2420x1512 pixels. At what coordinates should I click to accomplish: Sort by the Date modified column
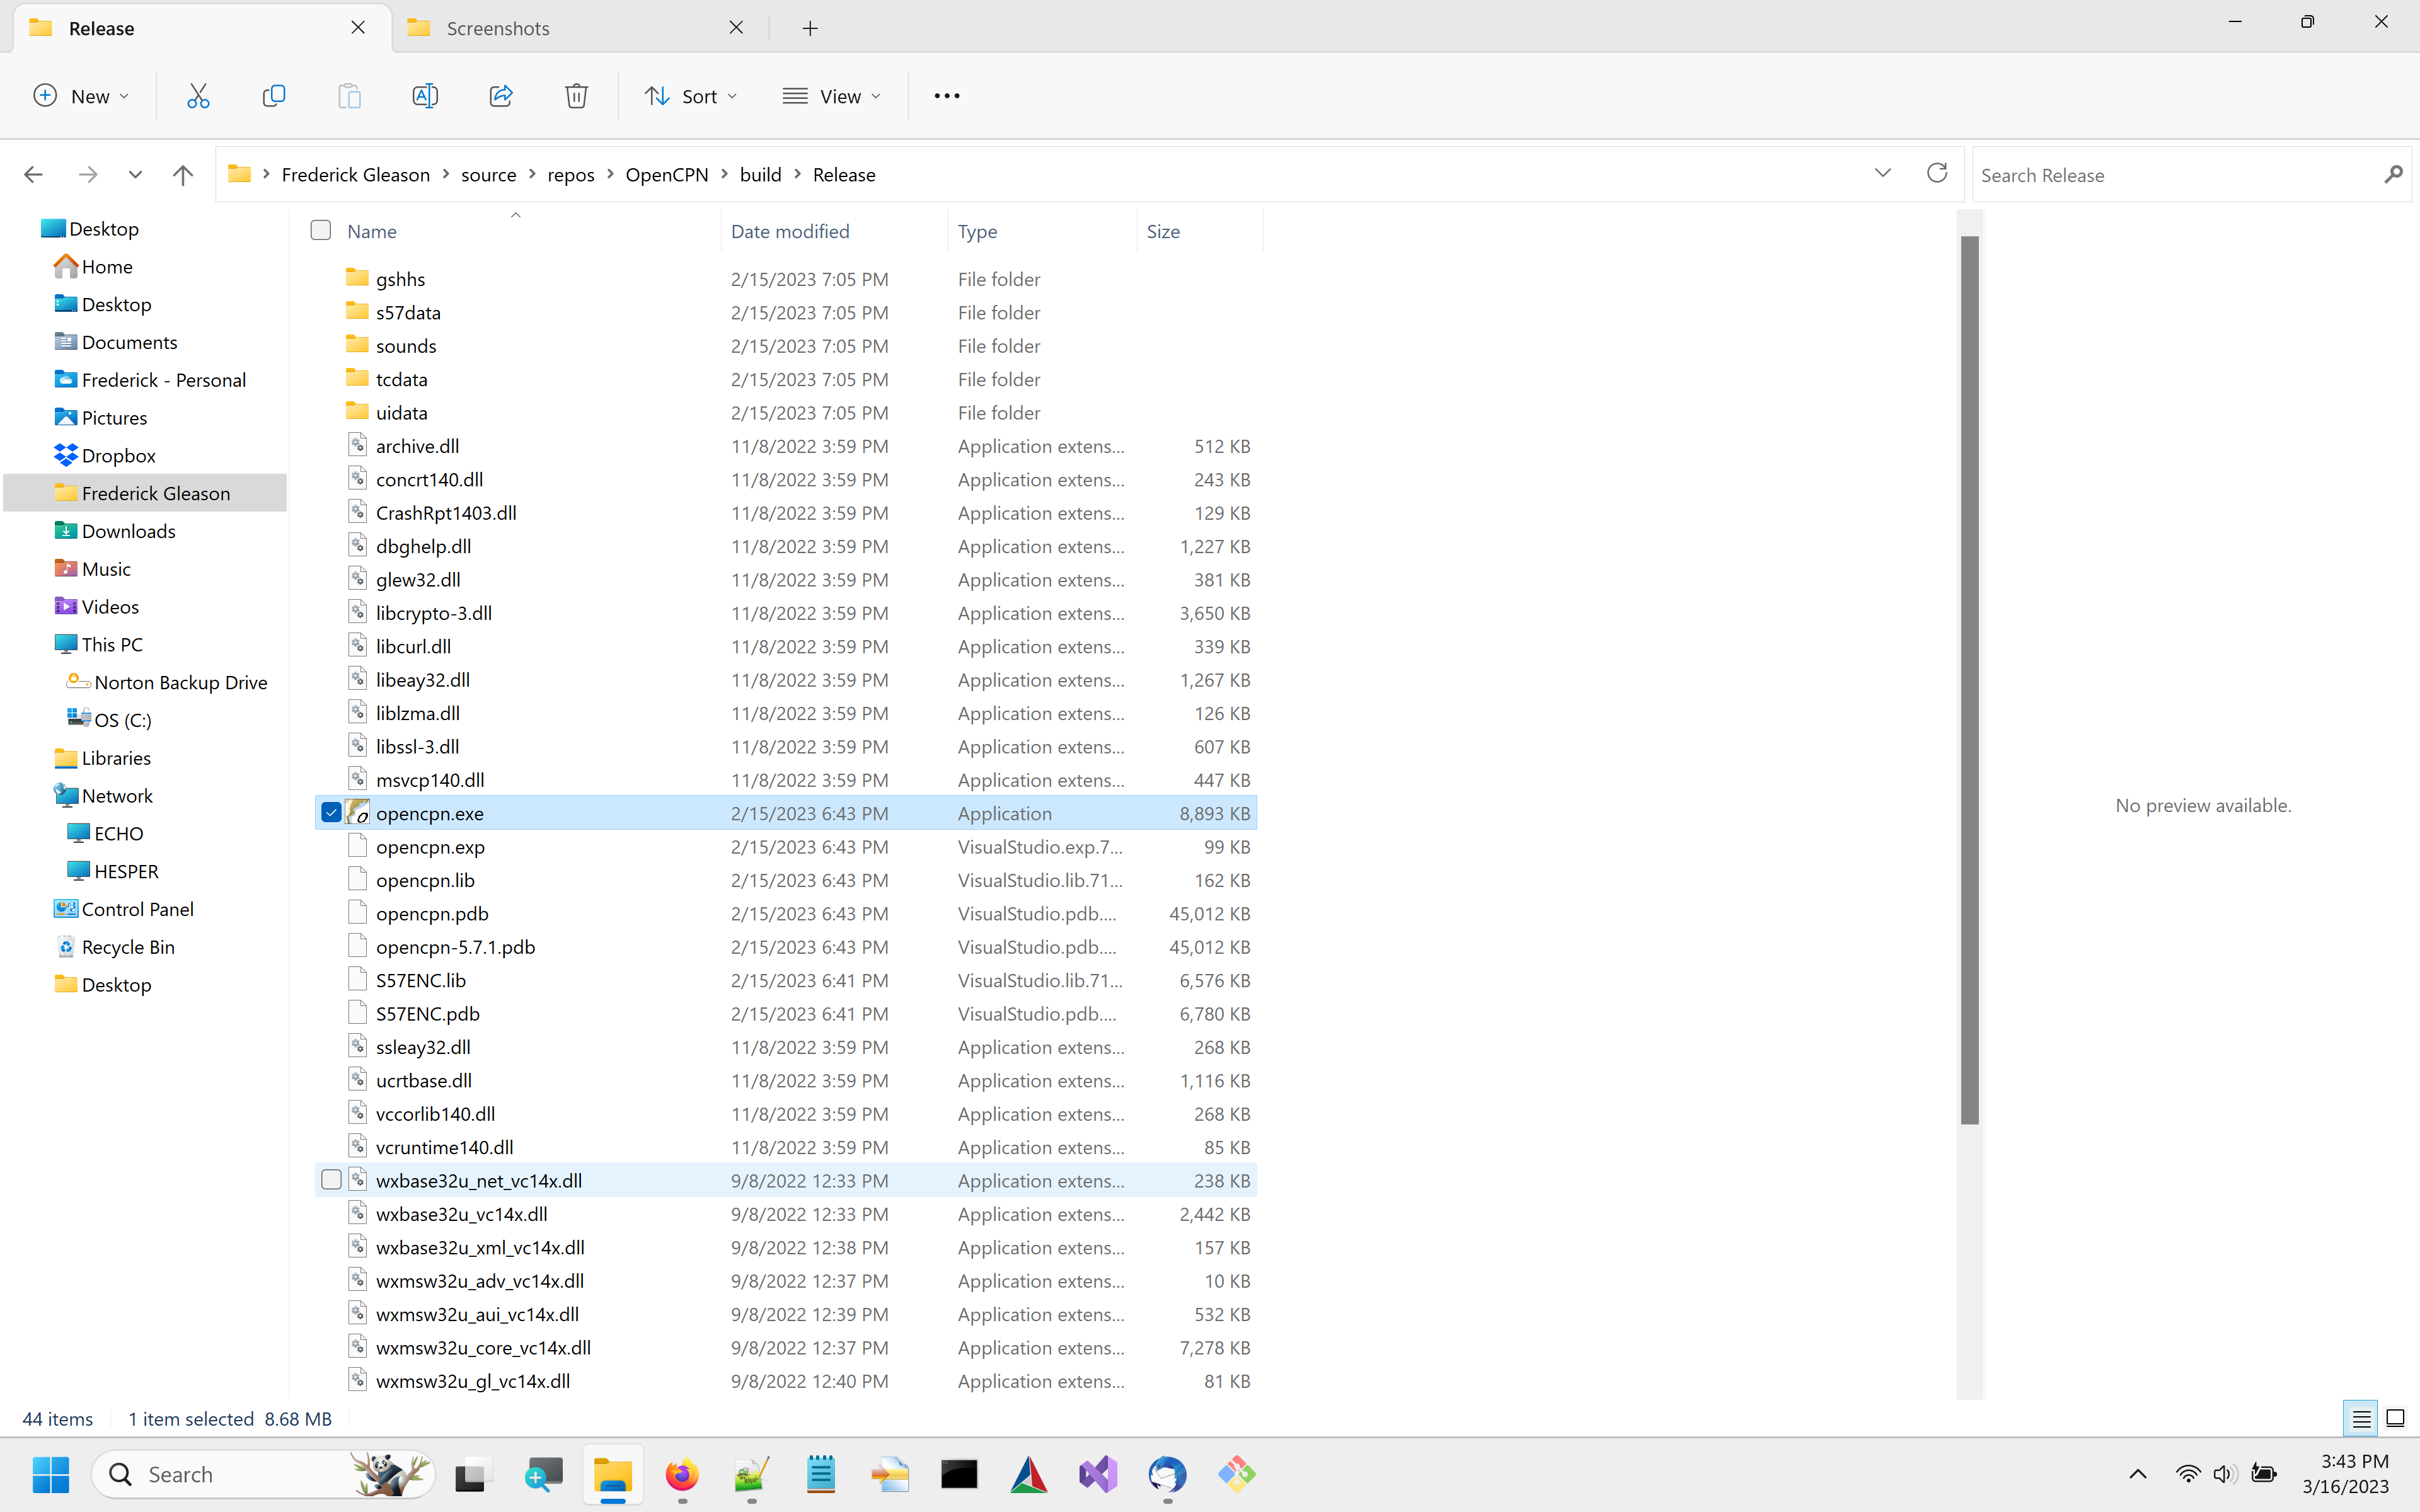834,231
